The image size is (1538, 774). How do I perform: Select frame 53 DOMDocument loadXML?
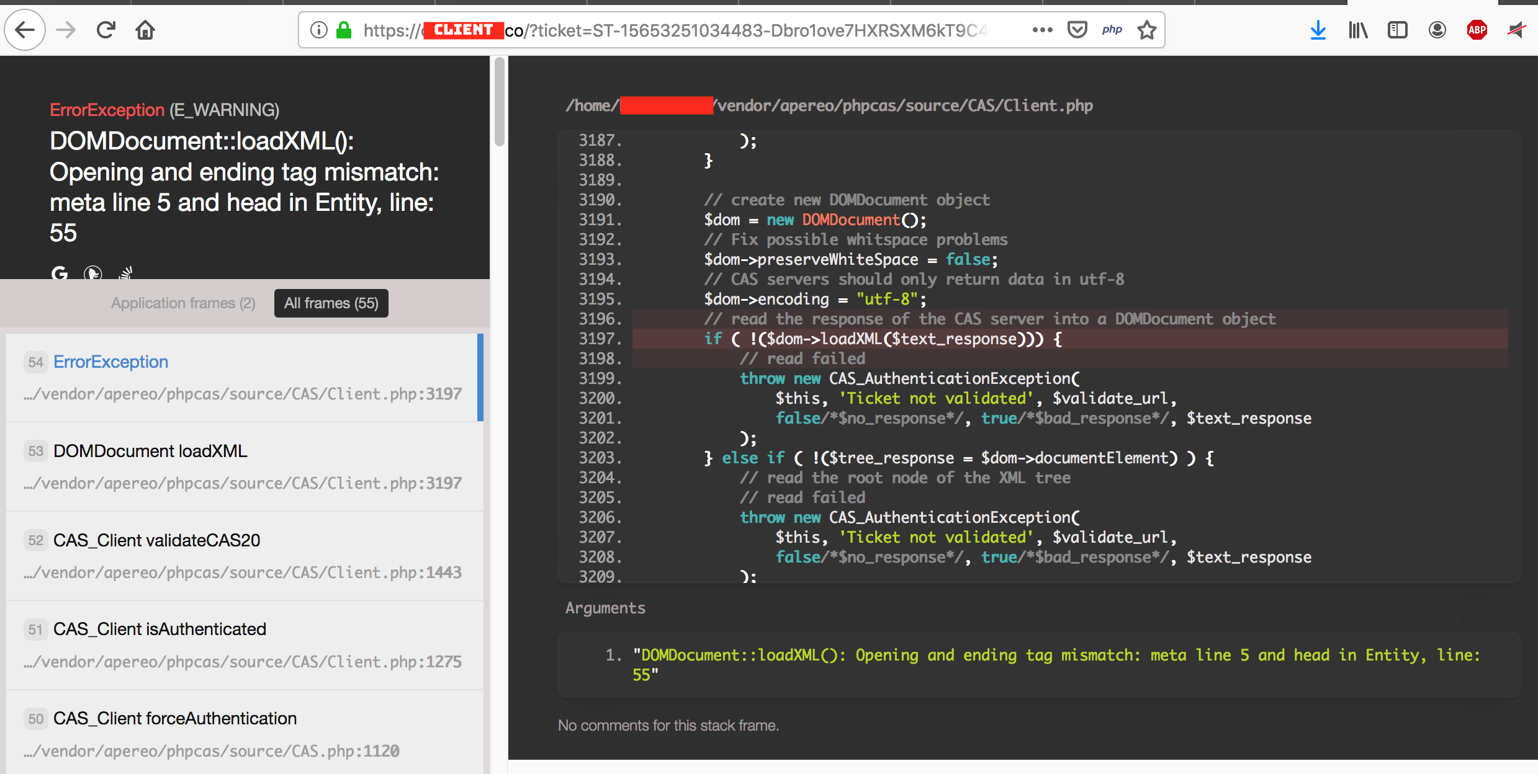click(x=245, y=466)
